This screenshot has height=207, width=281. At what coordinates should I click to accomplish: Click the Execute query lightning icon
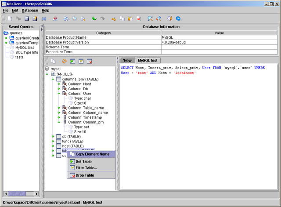170,18
